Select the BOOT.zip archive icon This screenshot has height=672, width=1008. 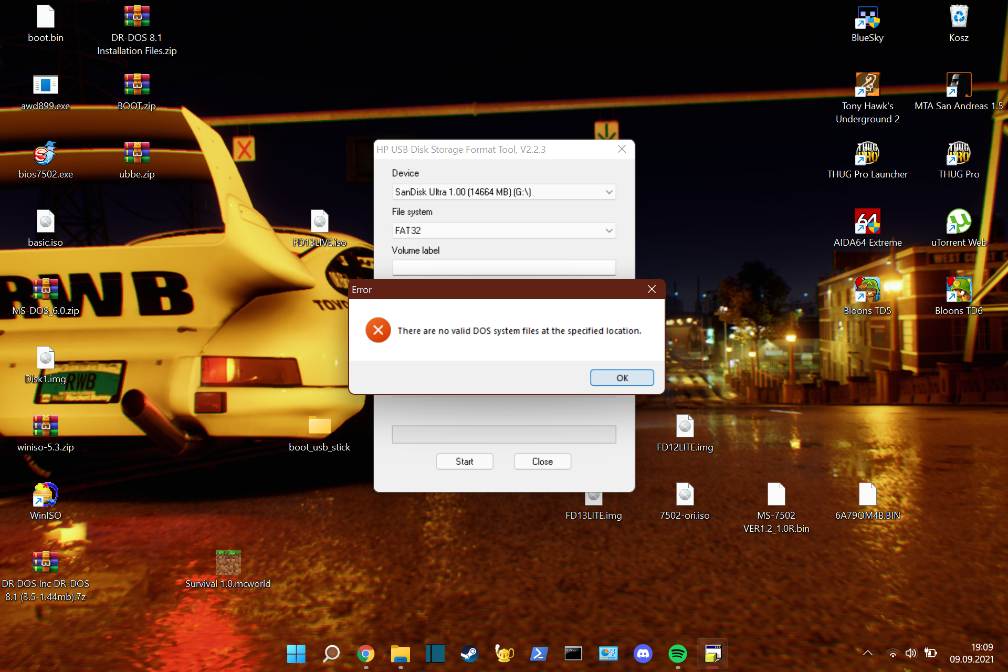coord(137,85)
